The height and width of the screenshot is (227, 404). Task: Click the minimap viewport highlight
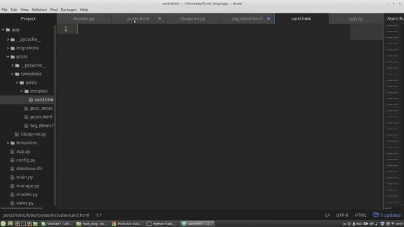click(366, 32)
